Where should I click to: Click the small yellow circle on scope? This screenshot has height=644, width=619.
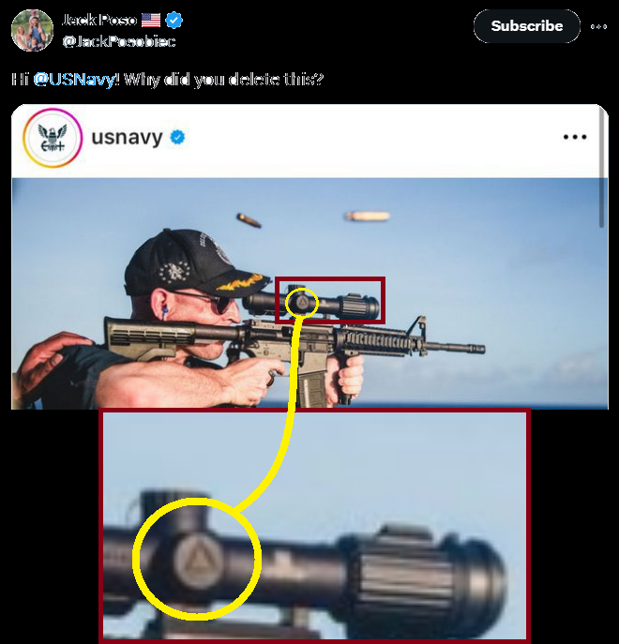302,303
